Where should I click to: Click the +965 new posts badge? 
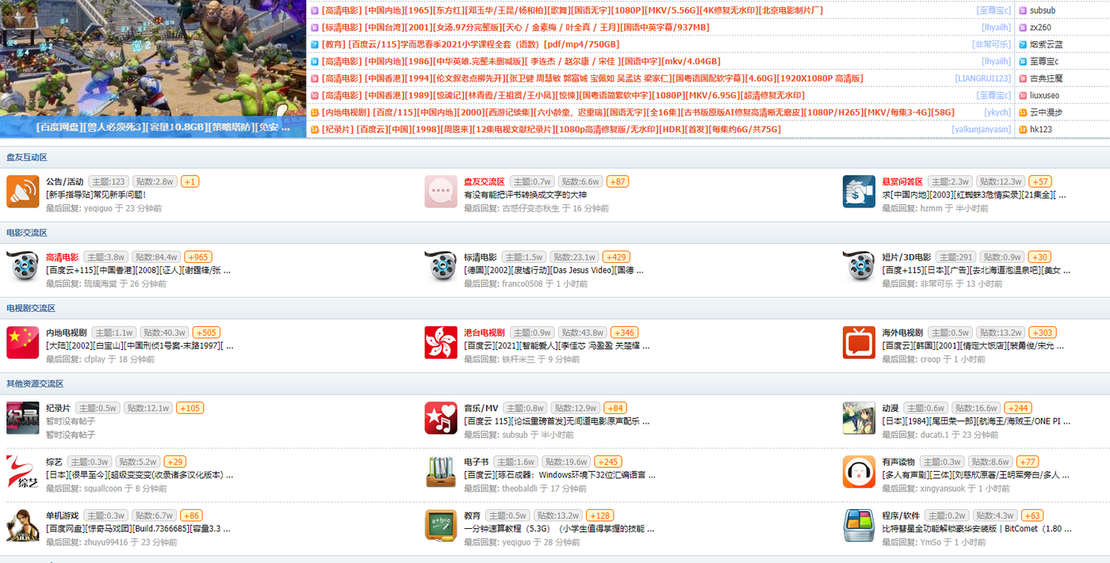[198, 257]
